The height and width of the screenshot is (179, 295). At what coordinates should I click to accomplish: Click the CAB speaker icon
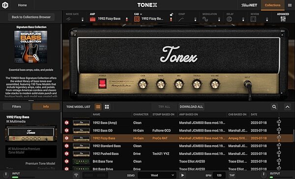click(x=137, y=19)
